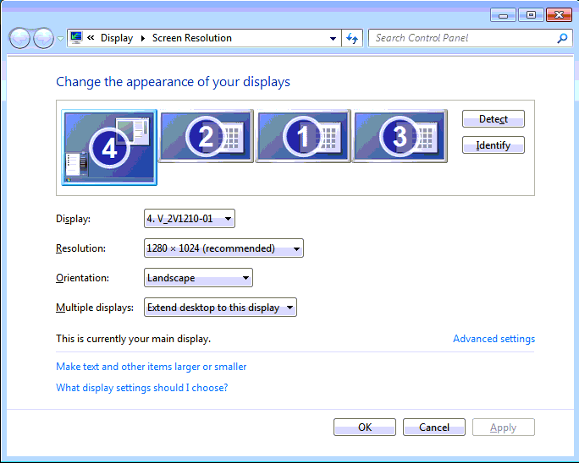Click the 'Orientation:' label

[83, 278]
